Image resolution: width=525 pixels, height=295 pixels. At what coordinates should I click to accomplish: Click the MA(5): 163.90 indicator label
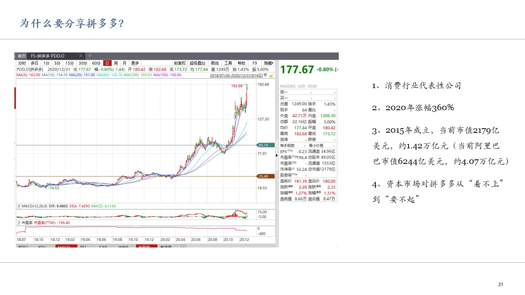pos(28,75)
